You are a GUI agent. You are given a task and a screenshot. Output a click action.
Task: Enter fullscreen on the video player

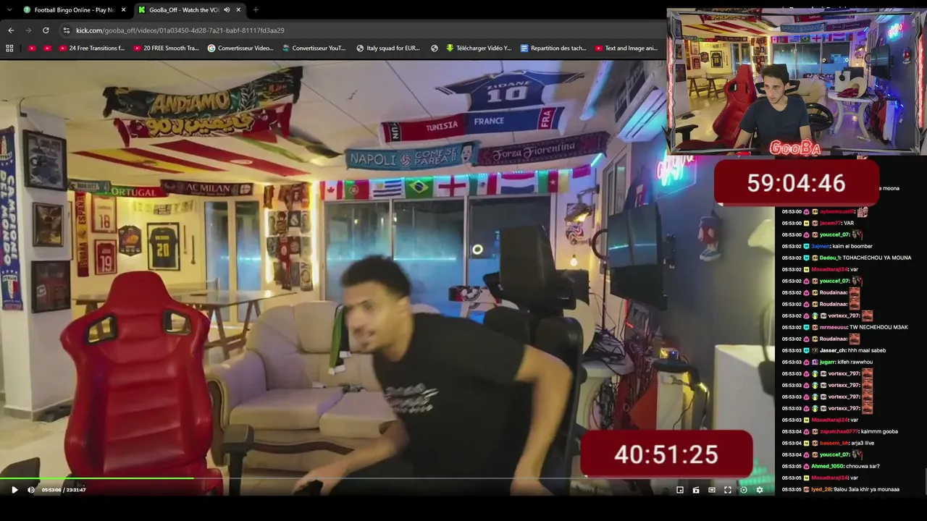click(728, 490)
